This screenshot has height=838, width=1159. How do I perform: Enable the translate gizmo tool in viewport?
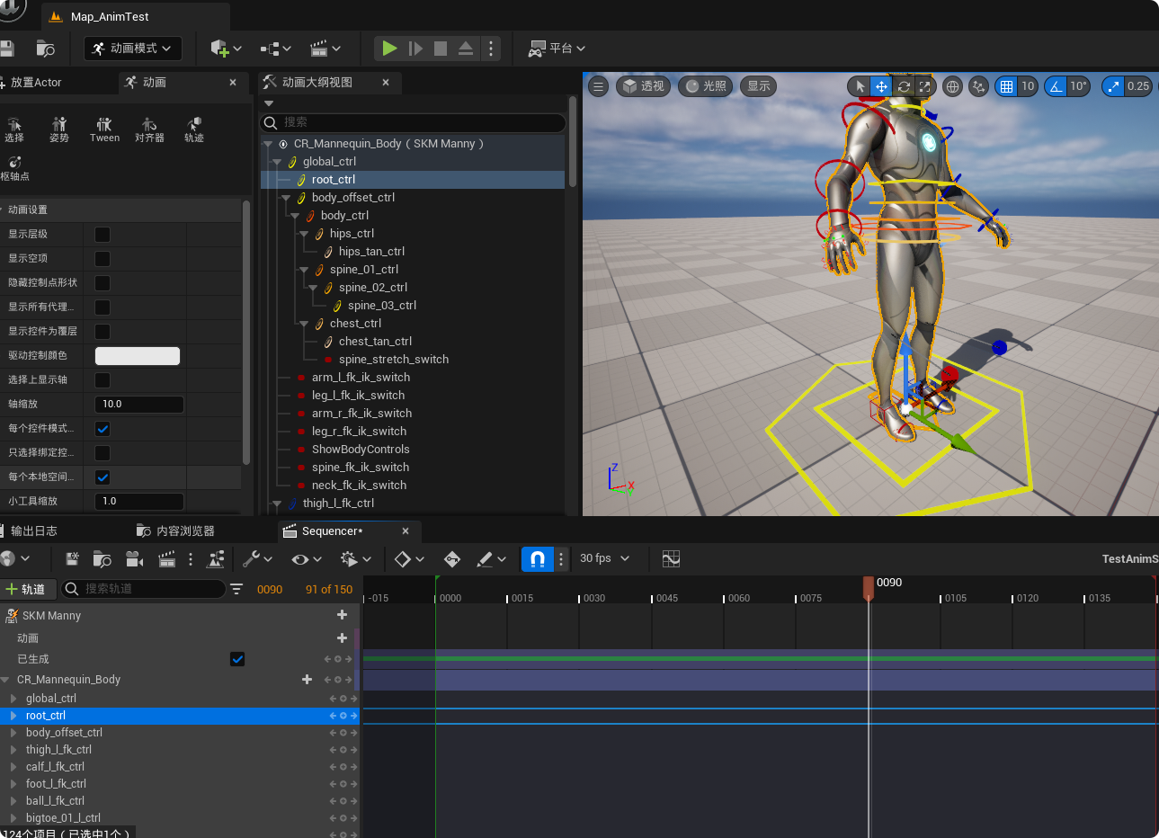881,86
